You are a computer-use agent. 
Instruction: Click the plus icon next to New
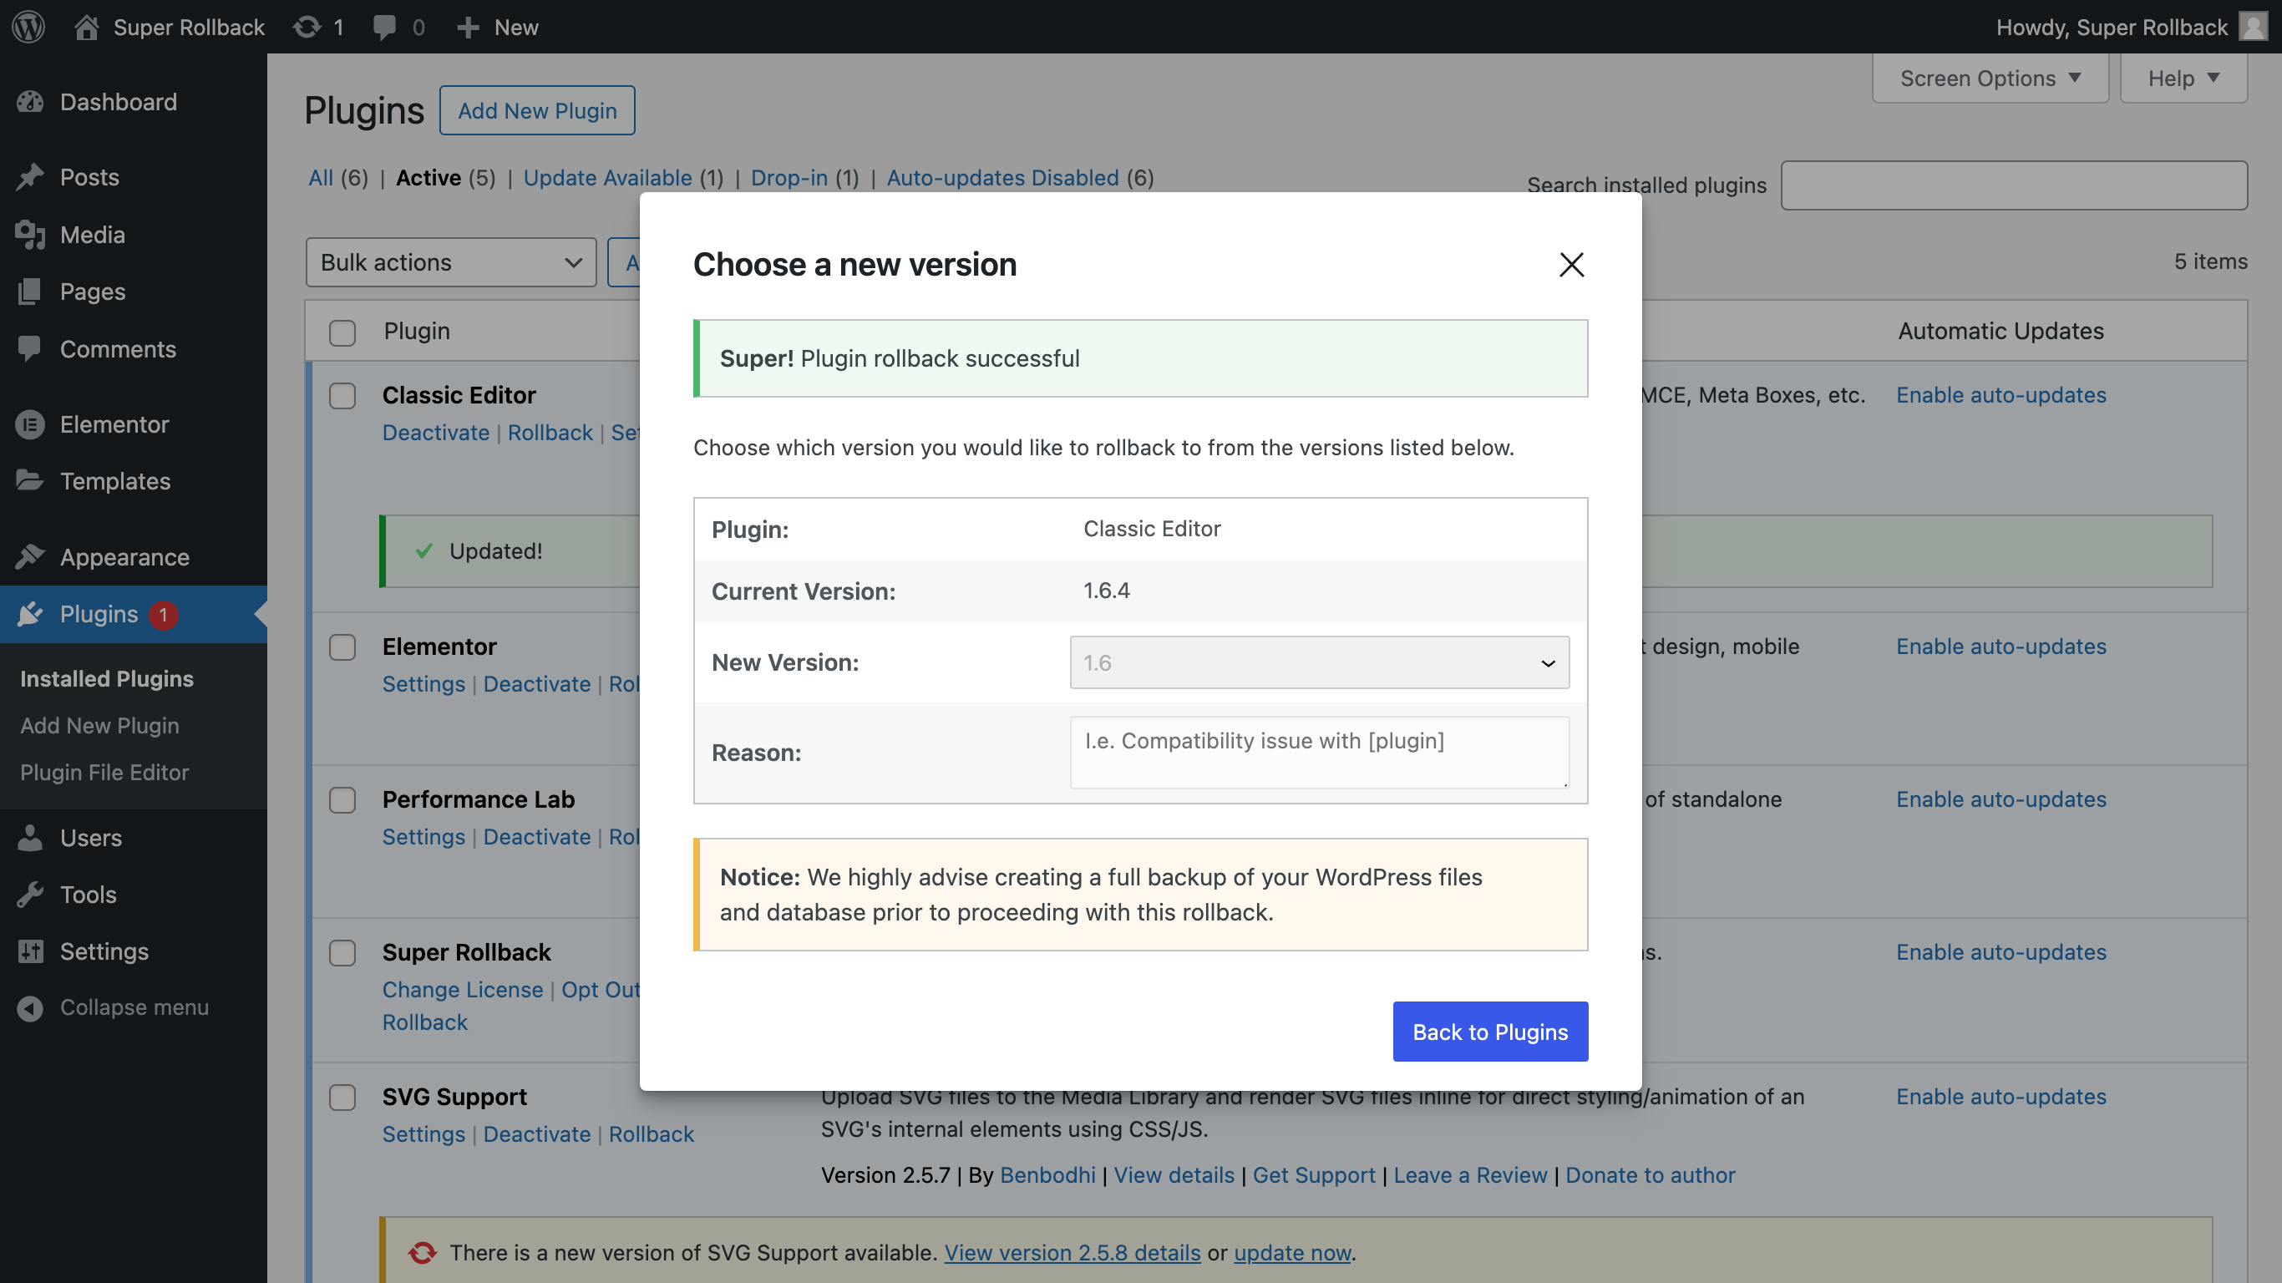pos(468,28)
